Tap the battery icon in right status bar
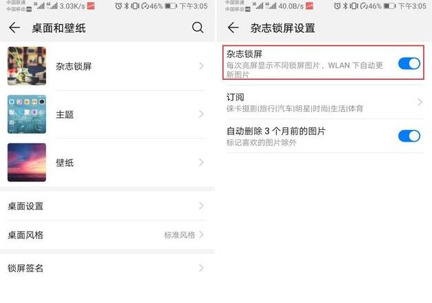 tap(390, 5)
